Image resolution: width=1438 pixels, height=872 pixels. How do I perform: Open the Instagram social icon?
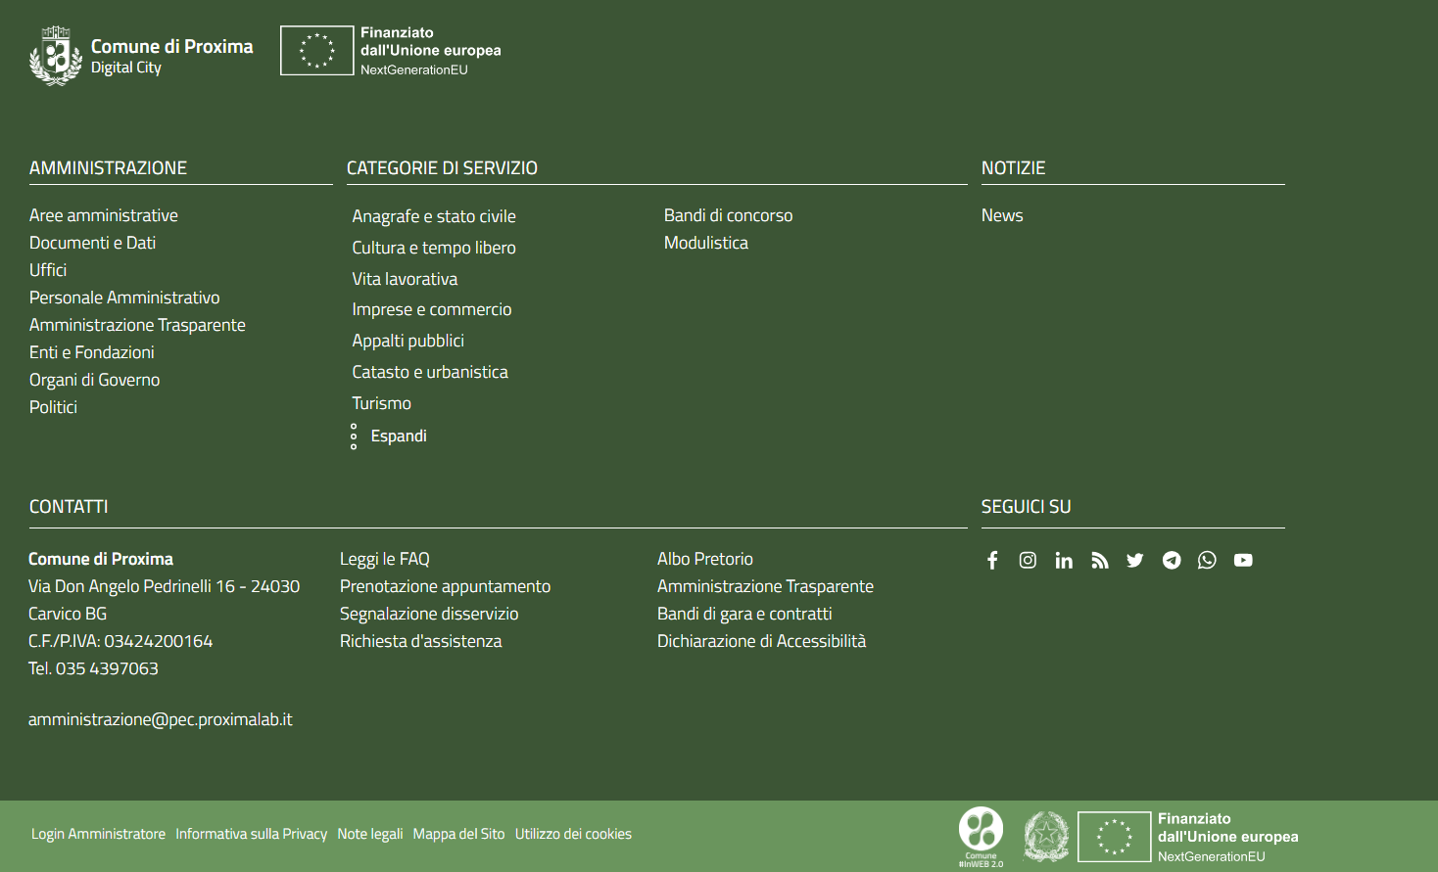1028,560
